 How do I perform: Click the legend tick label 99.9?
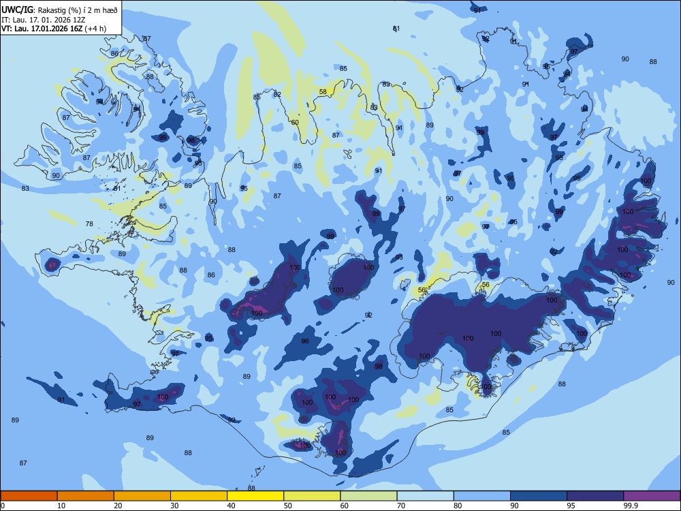pos(631,506)
